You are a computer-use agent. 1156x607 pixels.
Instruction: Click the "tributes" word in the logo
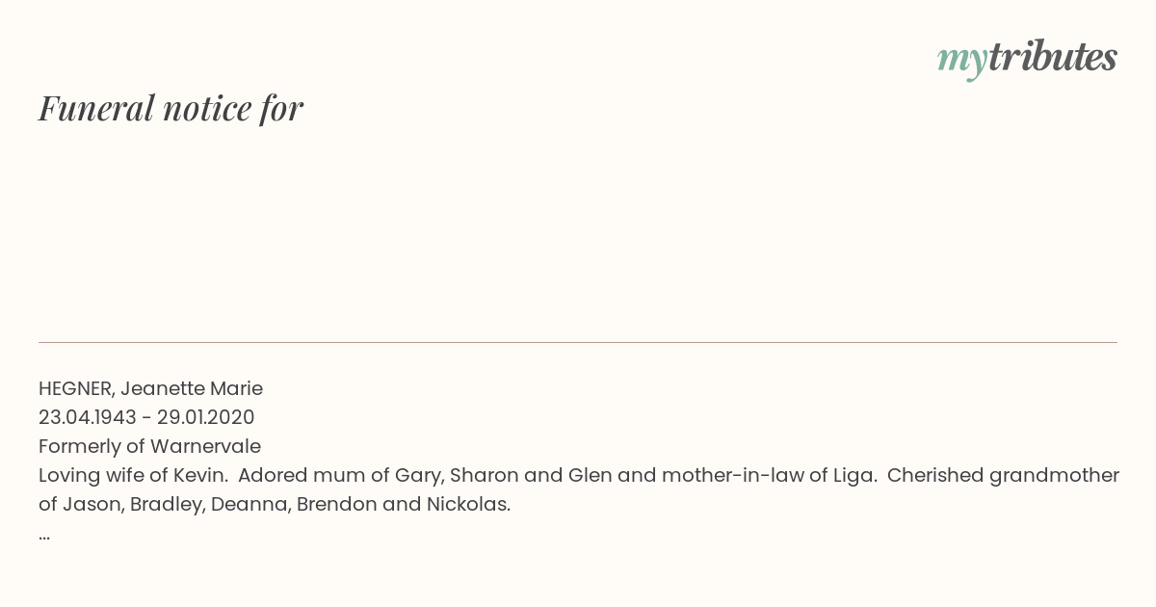[1052, 57]
